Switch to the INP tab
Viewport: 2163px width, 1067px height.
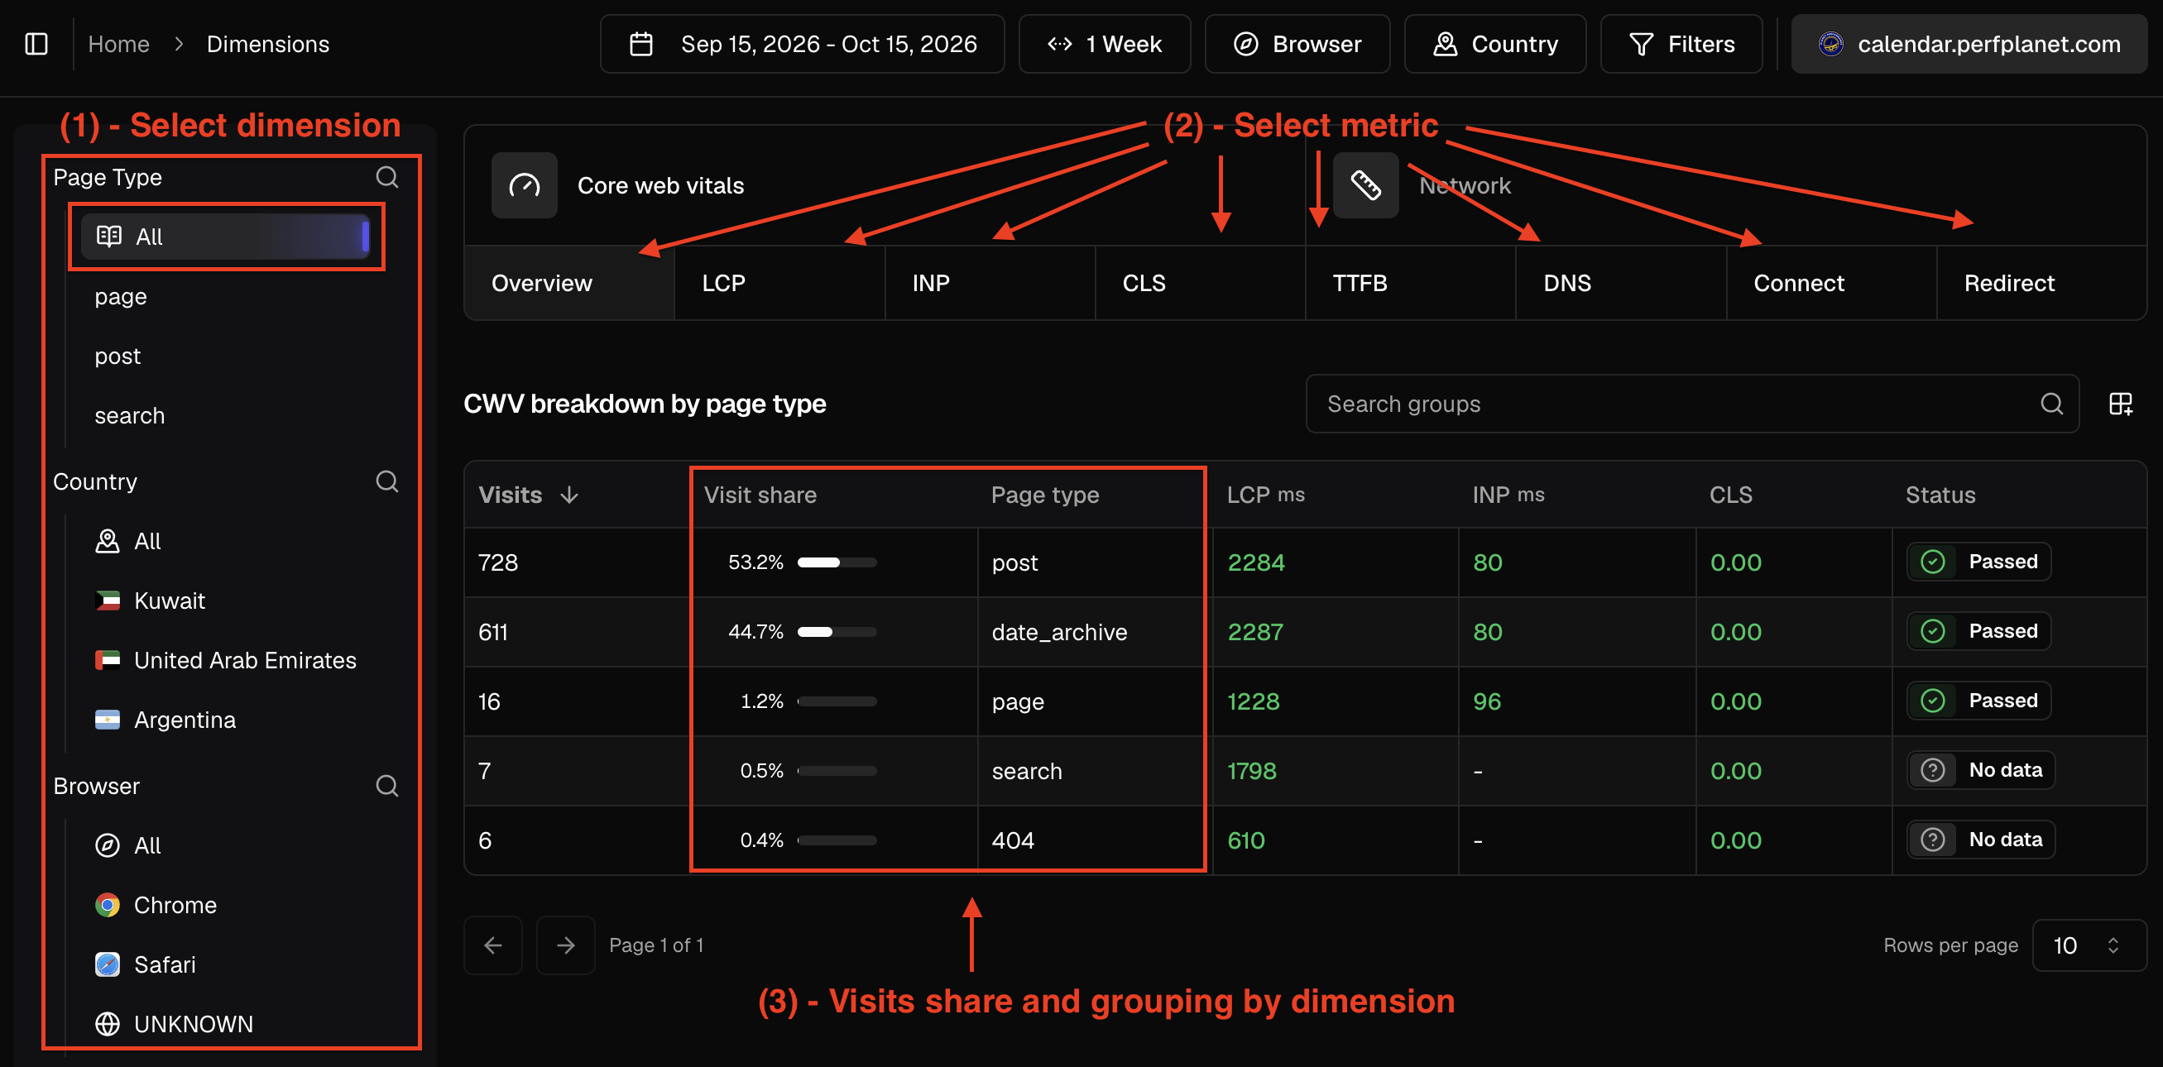[x=990, y=283]
